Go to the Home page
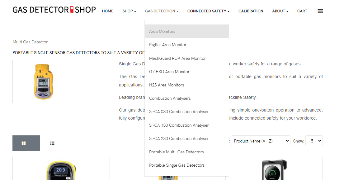 [108, 11]
